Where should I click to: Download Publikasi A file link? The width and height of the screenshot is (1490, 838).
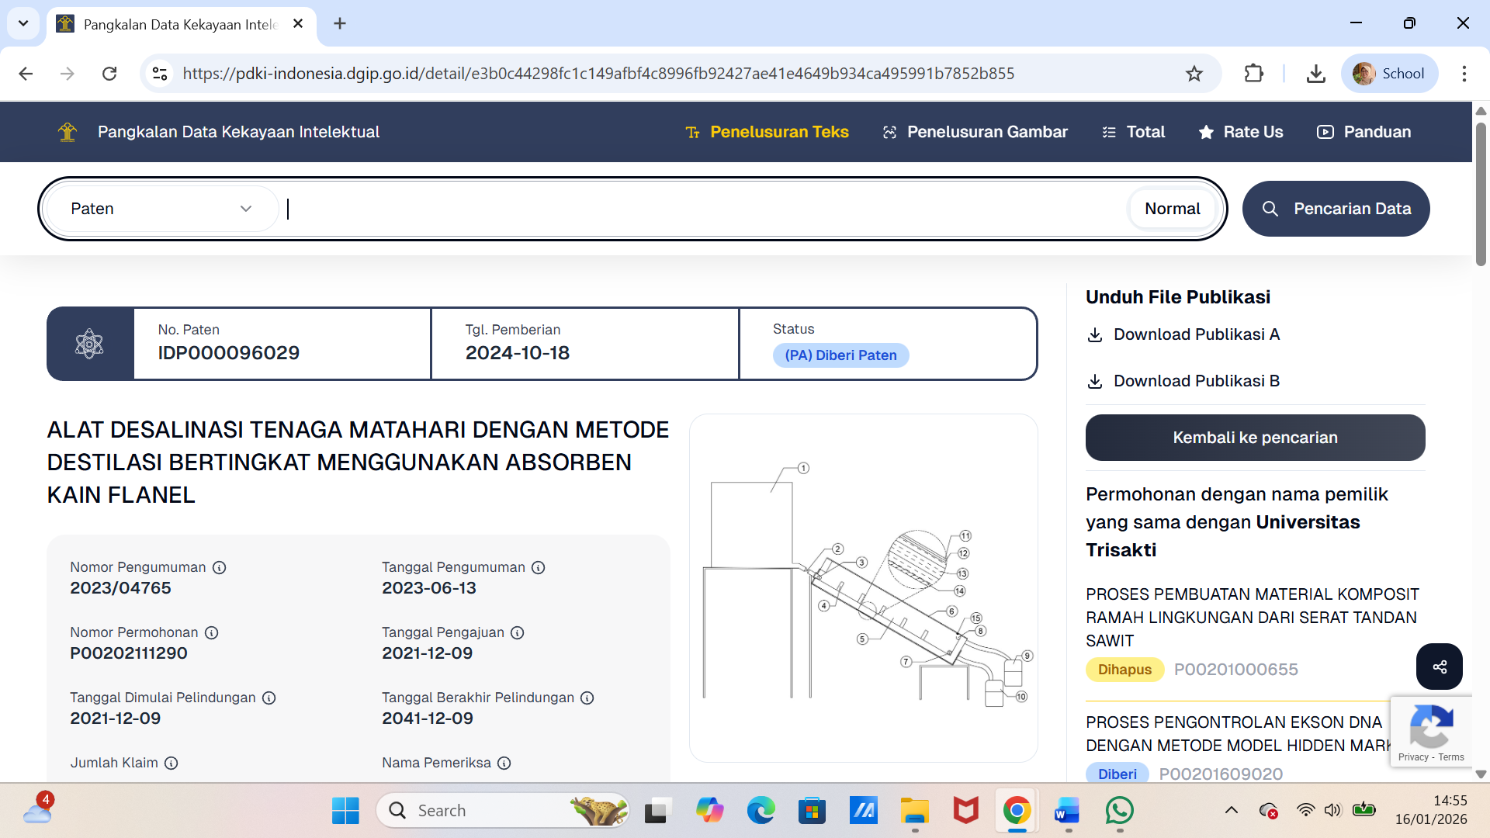(x=1195, y=334)
